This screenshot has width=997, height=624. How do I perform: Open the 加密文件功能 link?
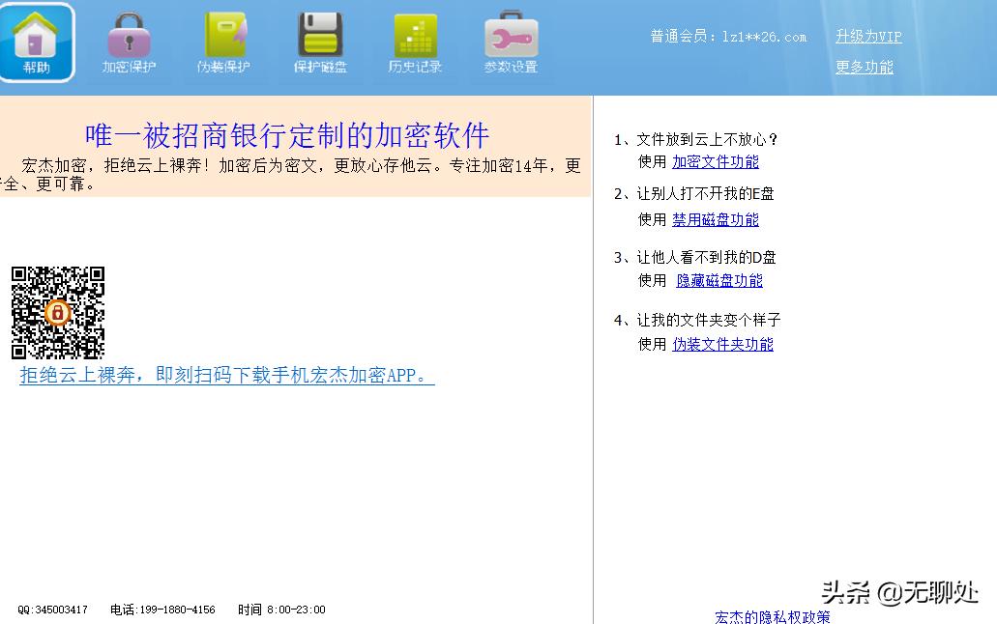pyautogui.click(x=715, y=162)
